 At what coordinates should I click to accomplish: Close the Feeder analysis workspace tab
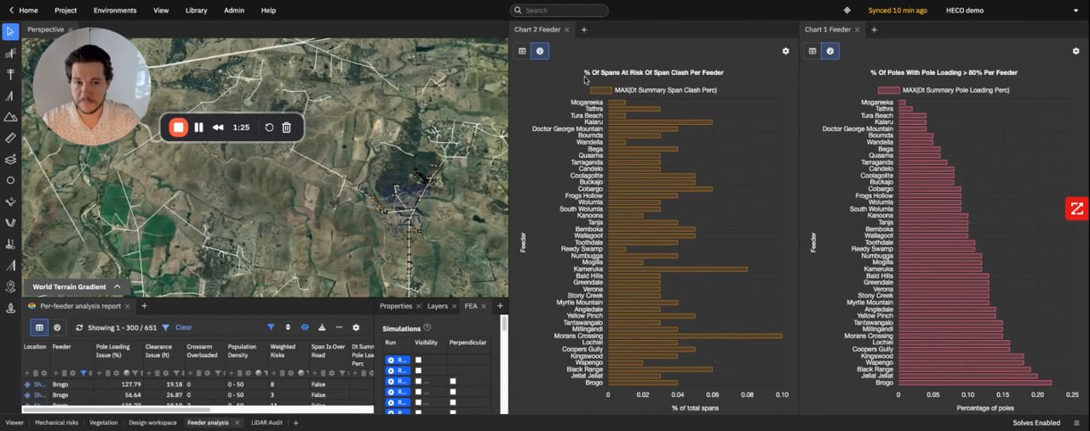[x=238, y=422]
